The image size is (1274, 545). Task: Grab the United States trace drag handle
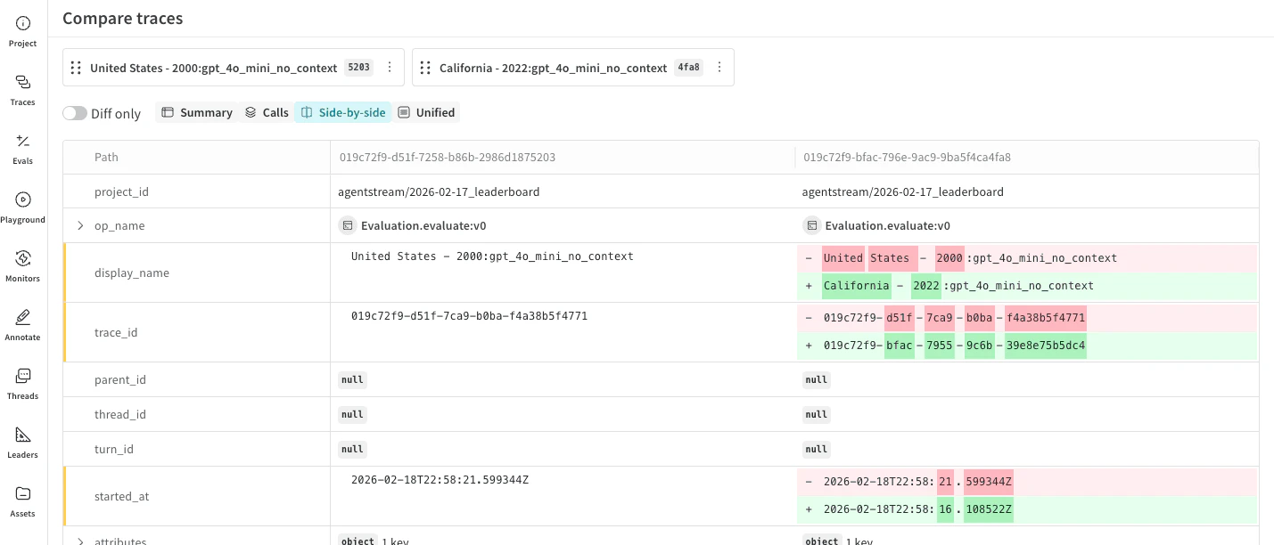coord(76,68)
